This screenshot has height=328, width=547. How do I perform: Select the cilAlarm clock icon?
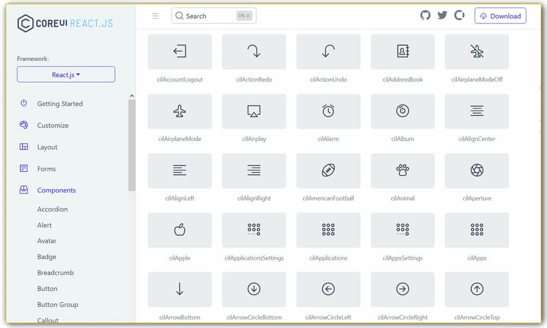(328, 111)
